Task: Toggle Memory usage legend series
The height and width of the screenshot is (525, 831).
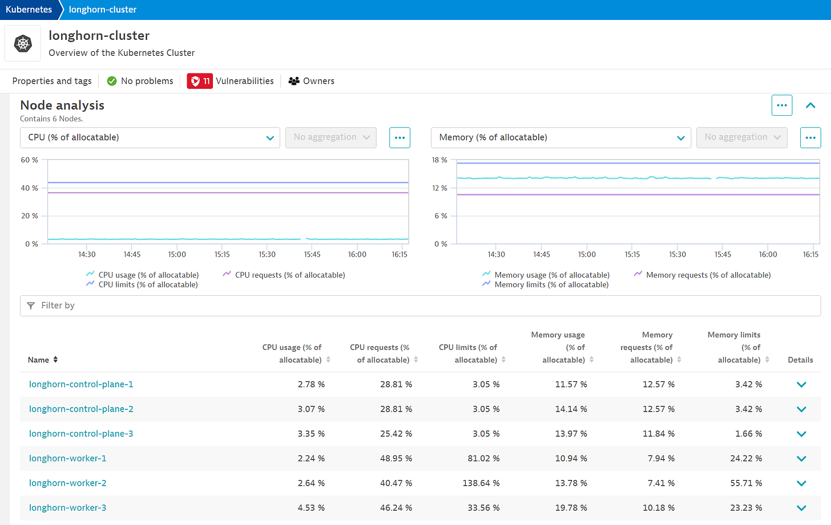Action: 546,275
